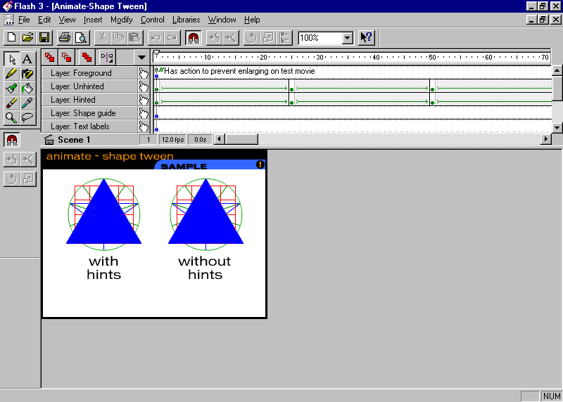Select the Layer: Unhinted name button
The image size is (563, 402).
coord(90,86)
